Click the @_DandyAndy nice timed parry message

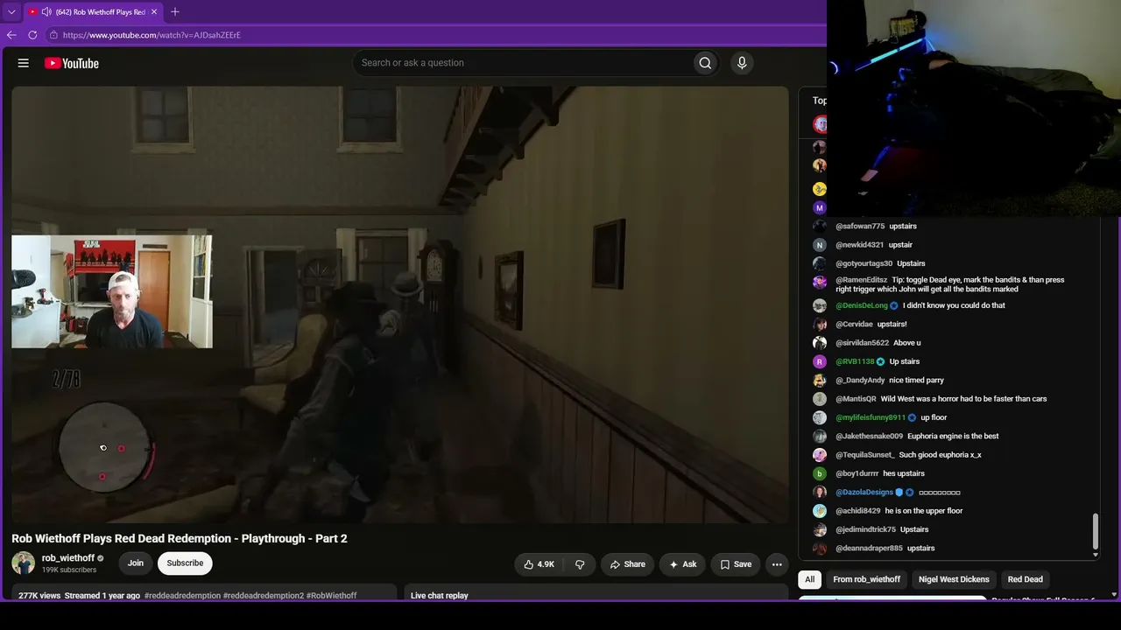[x=916, y=381]
